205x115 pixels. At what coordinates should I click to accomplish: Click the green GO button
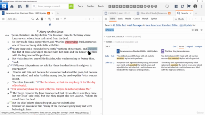[x=71, y=6]
